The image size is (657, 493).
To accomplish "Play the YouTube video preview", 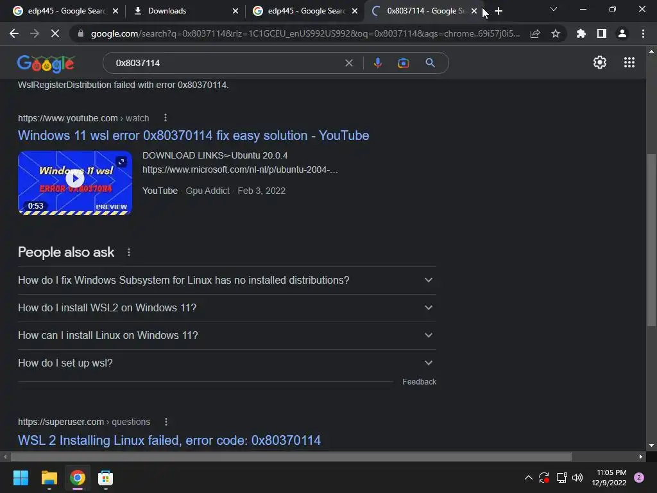I will pyautogui.click(x=75, y=178).
